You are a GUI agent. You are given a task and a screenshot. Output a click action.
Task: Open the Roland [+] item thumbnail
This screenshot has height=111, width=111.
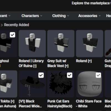90,44
